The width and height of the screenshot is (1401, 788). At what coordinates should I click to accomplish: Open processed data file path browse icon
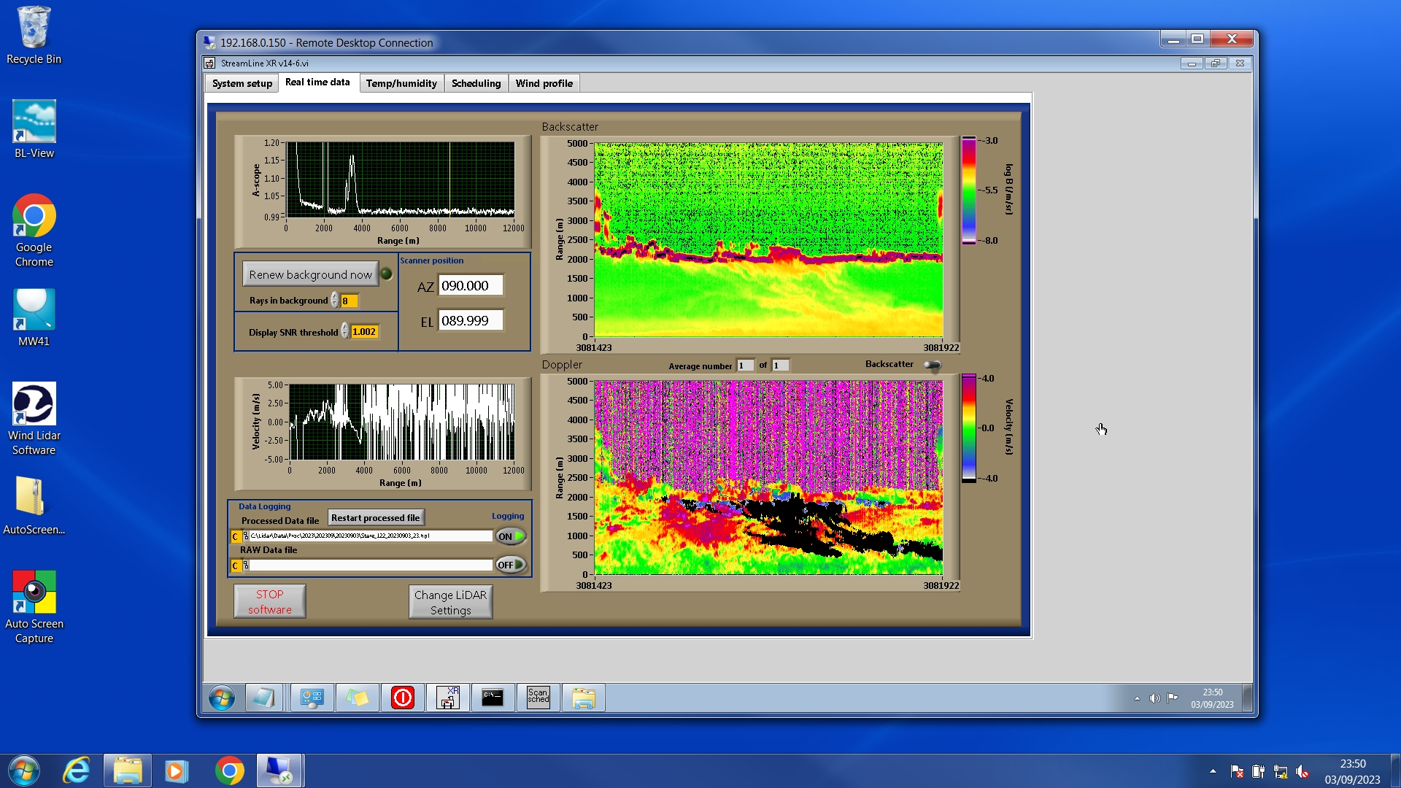point(246,536)
